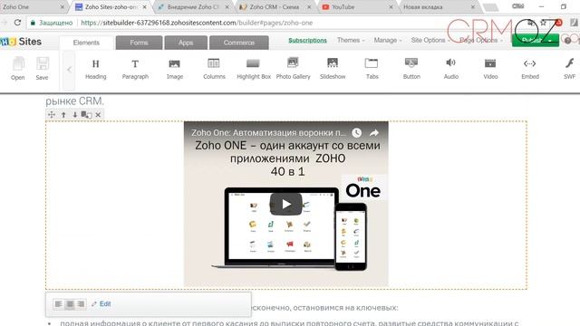
Task: Move video block down with arrow
Action: click(x=74, y=115)
